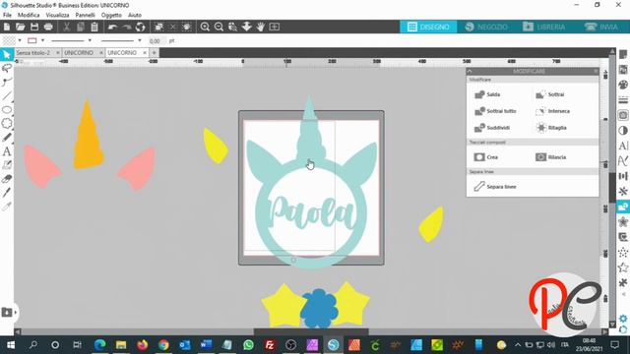Click the horizontal canvas scrollbar thumb
Screen dimensions: 630x354
click(x=311, y=332)
